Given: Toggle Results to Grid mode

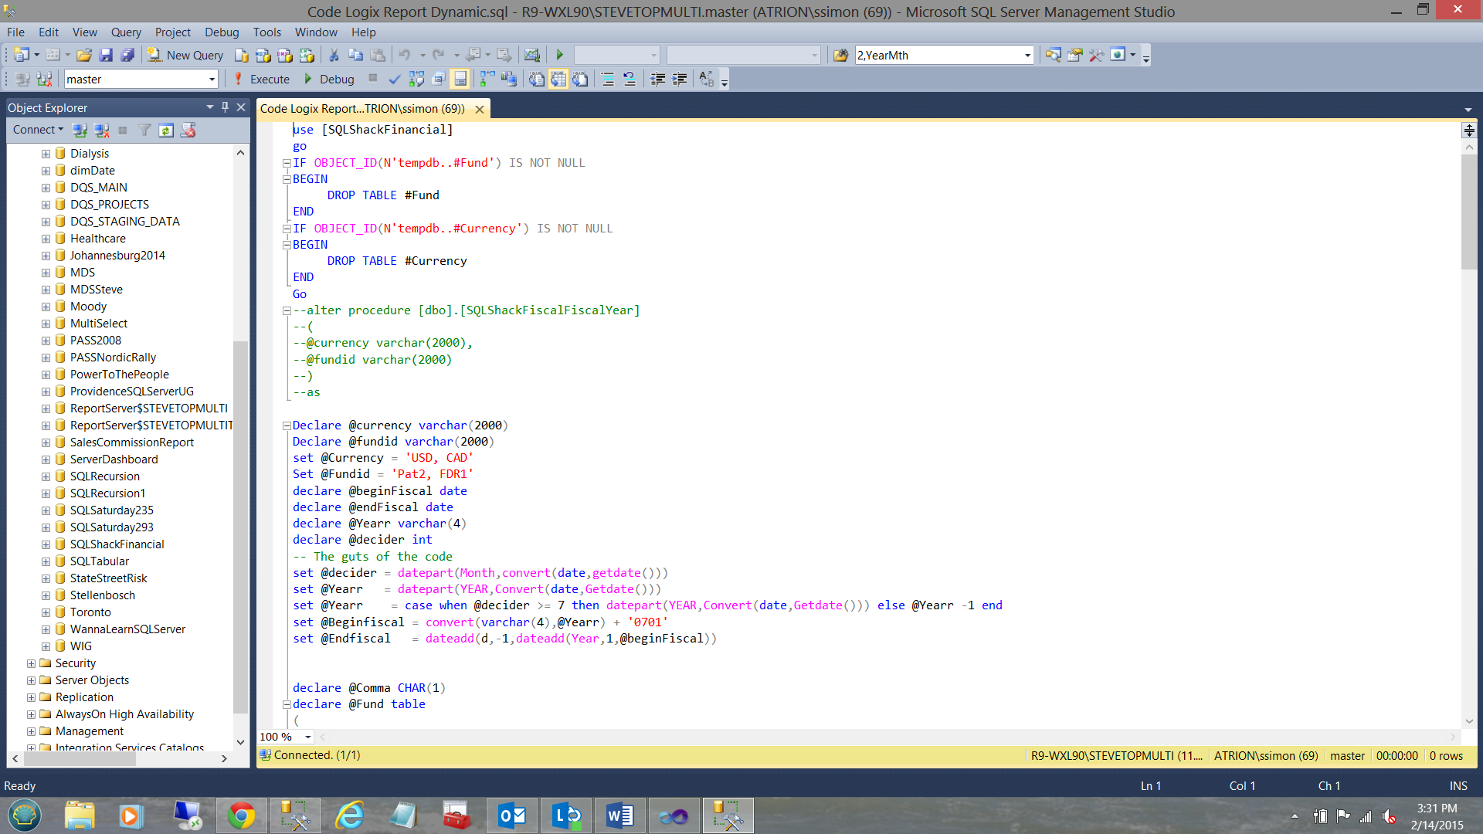Looking at the screenshot, I should (x=558, y=79).
